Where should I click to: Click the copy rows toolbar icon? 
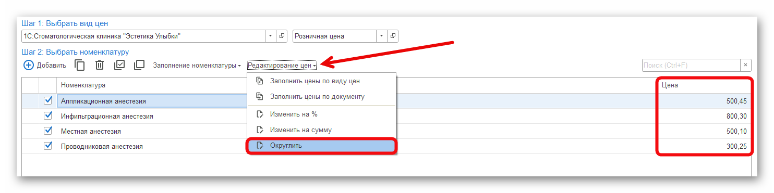pos(79,66)
